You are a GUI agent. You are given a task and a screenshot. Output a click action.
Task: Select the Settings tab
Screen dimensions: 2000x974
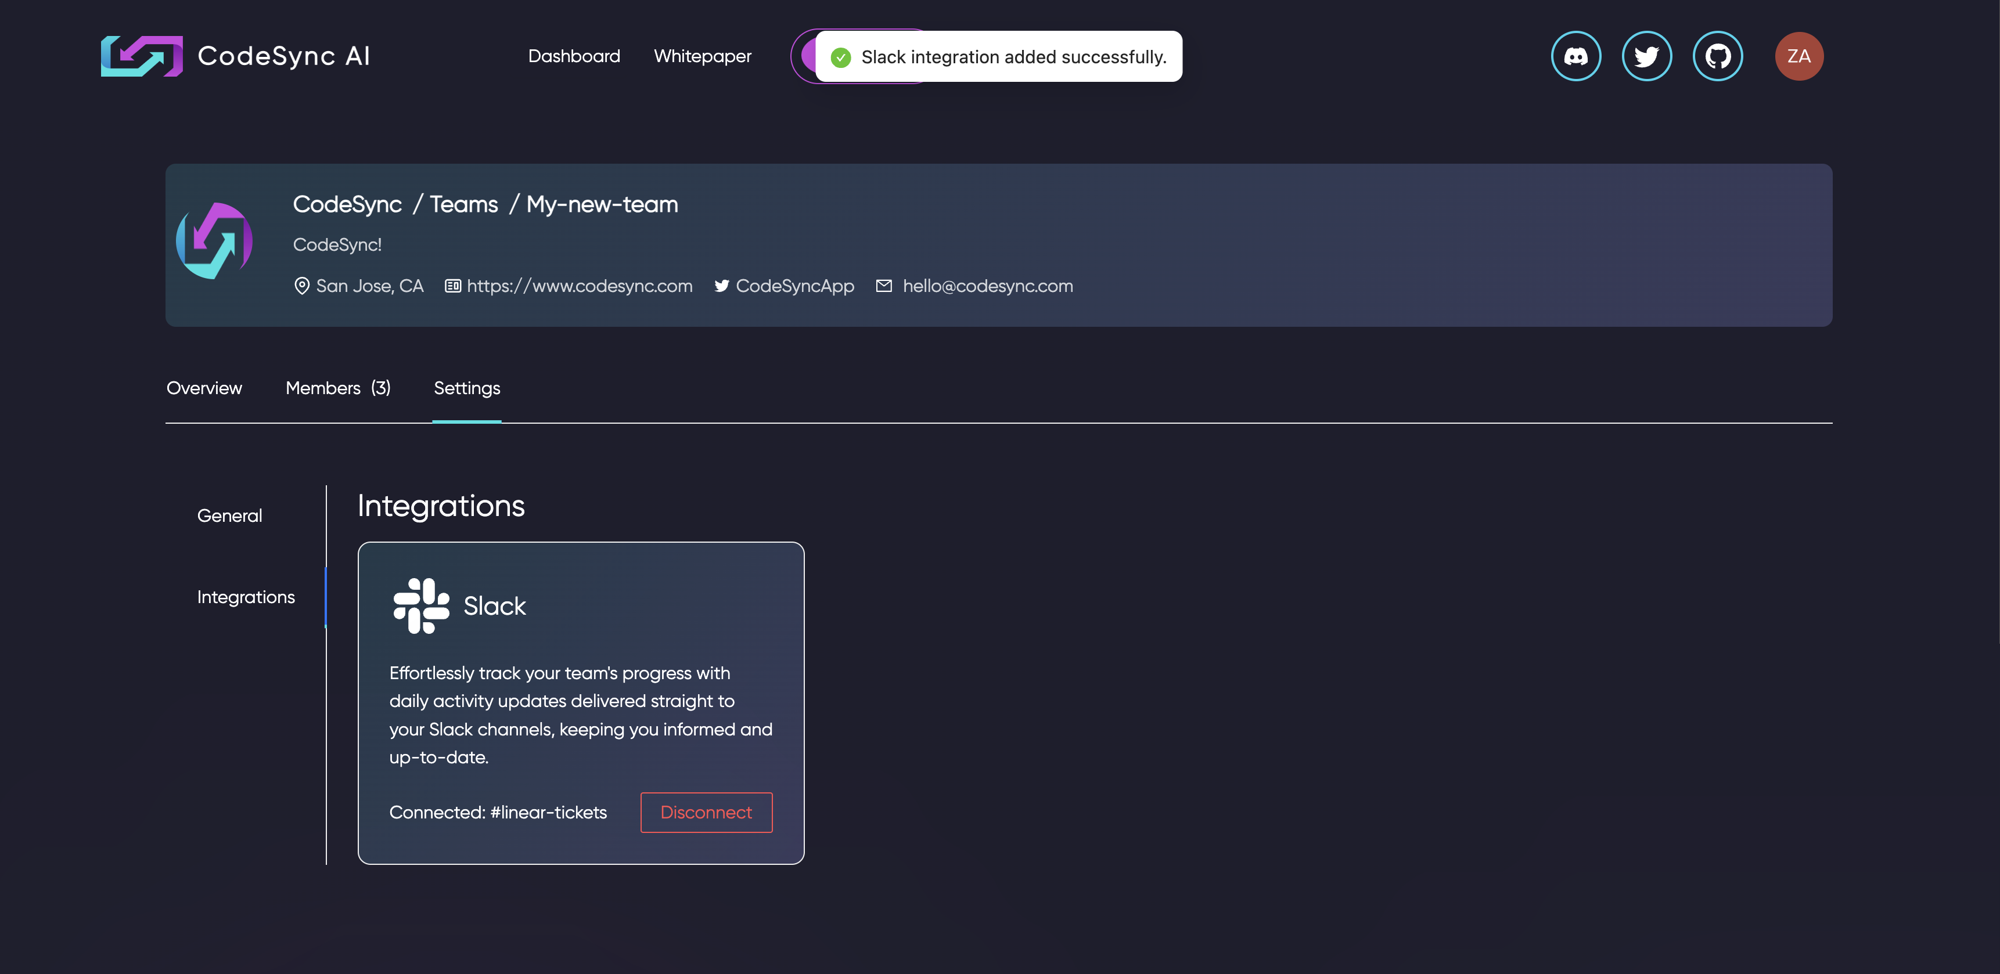coord(467,388)
